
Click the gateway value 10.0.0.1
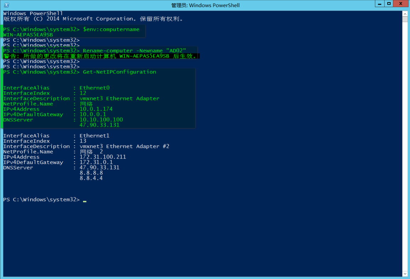pyautogui.click(x=93, y=114)
